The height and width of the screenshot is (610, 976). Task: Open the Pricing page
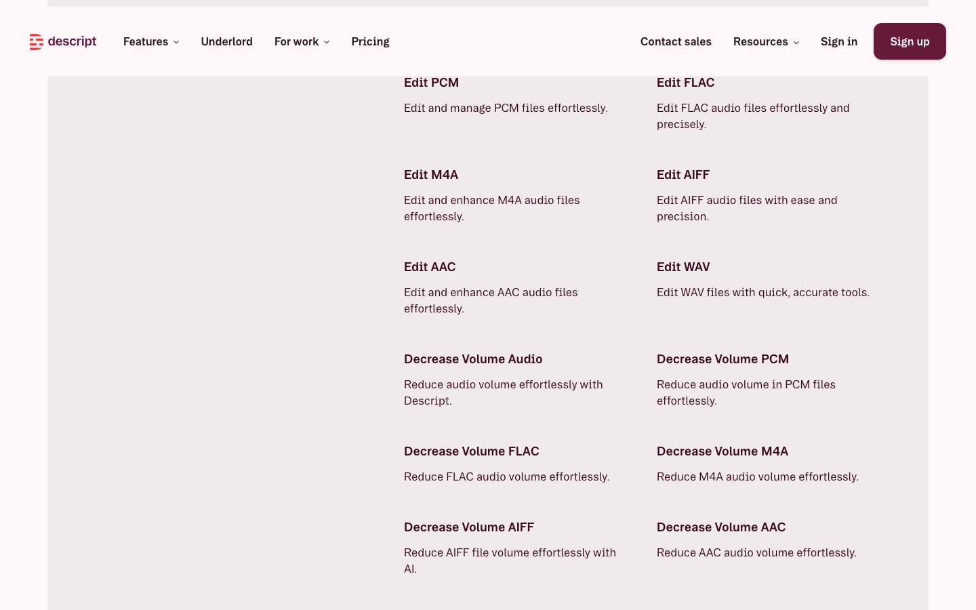pyautogui.click(x=370, y=42)
